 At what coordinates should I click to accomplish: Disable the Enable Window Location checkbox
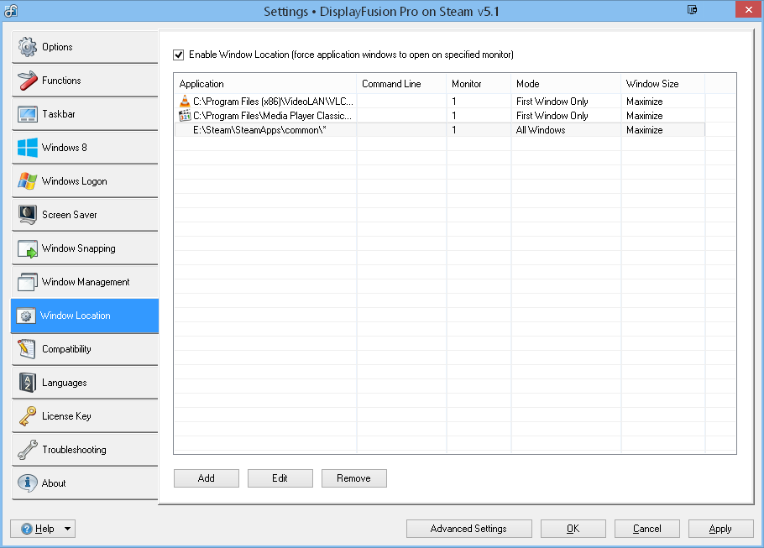point(178,55)
